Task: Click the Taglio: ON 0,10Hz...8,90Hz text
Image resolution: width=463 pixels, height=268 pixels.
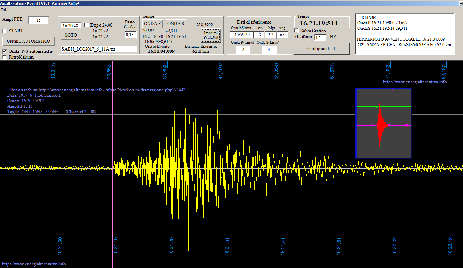Action: point(32,112)
